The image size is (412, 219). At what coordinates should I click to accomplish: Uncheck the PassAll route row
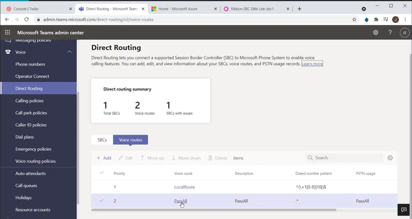(x=102, y=201)
